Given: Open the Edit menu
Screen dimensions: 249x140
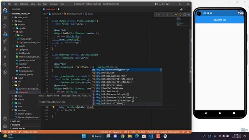Looking at the screenshot, I should (x=16, y=4).
